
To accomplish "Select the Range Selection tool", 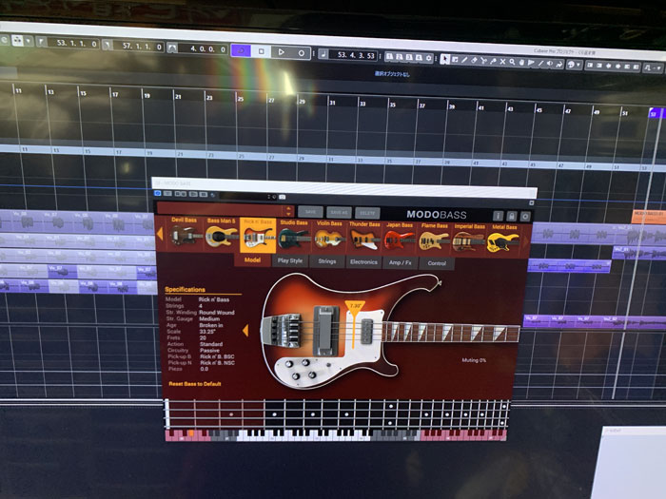I will pyautogui.click(x=455, y=60).
